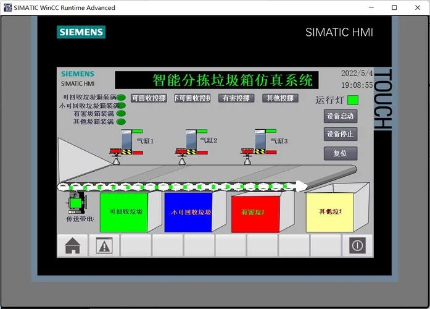Click the small SIEMENS logo inside the screen
430x309 pixels.
tap(78, 74)
